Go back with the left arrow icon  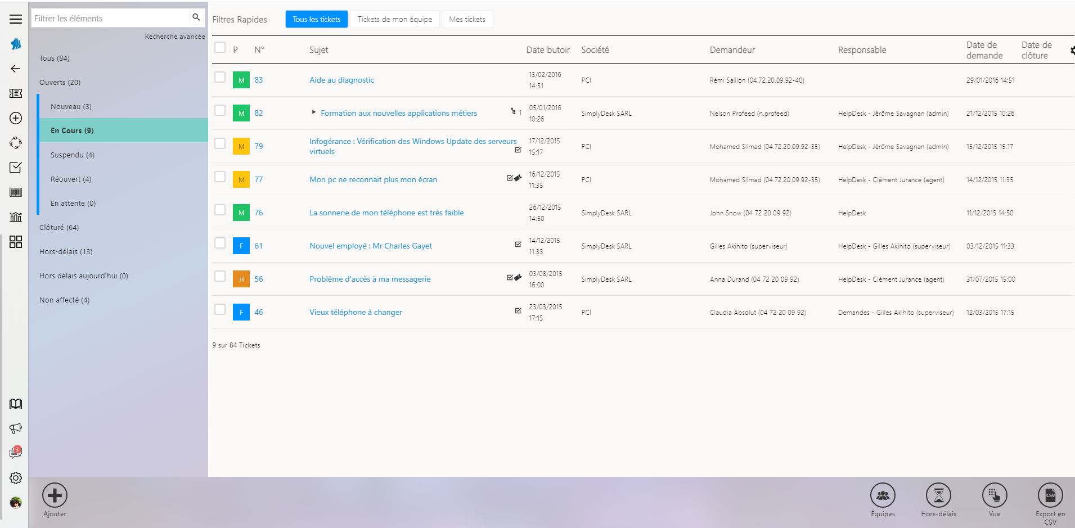16,69
